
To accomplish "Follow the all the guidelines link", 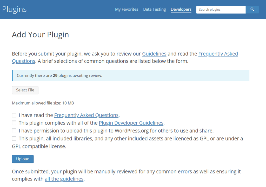I will [64, 179].
